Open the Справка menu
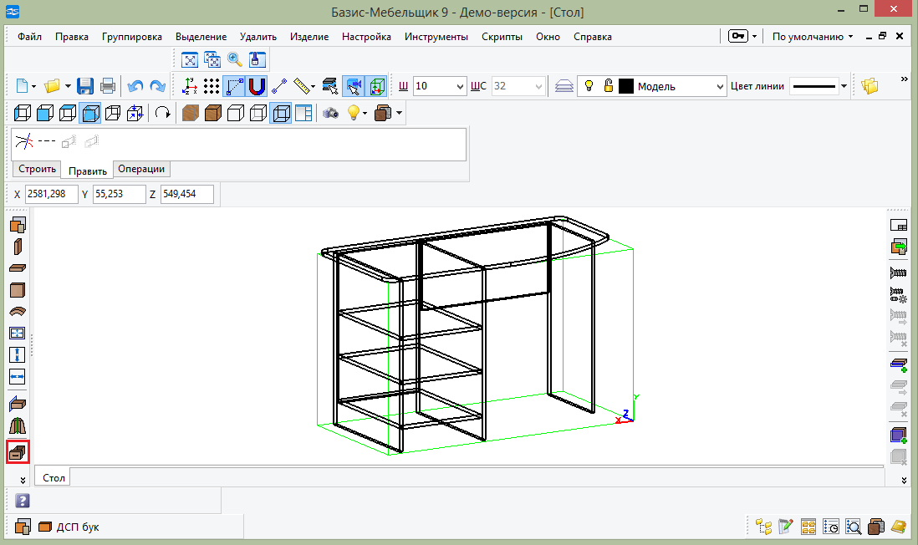Image resolution: width=918 pixels, height=545 pixels. [x=593, y=36]
